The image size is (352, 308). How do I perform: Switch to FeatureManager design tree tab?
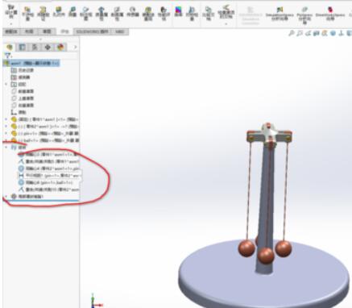[10, 48]
